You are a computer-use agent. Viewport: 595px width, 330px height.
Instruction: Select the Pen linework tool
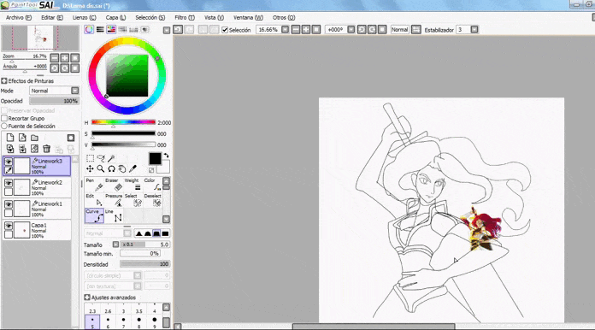click(94, 185)
